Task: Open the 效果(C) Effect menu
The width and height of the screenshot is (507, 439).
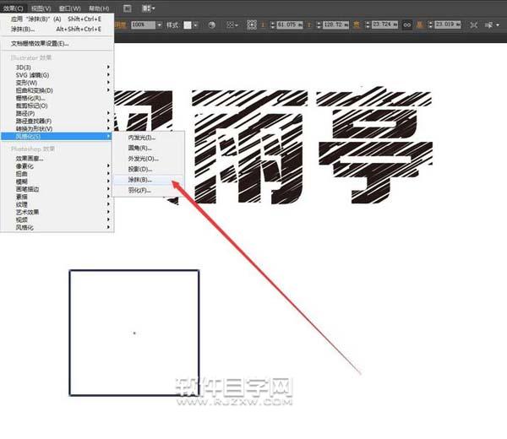Action: 14,8
